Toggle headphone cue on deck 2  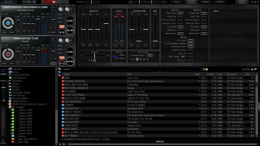pos(62,63)
